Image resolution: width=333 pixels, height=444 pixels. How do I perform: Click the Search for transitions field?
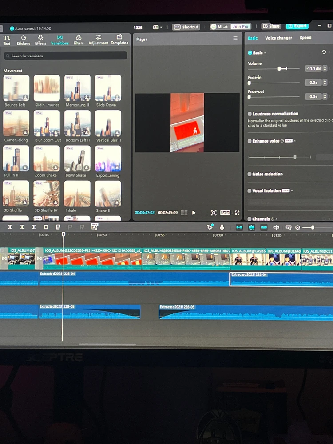tap(65, 56)
